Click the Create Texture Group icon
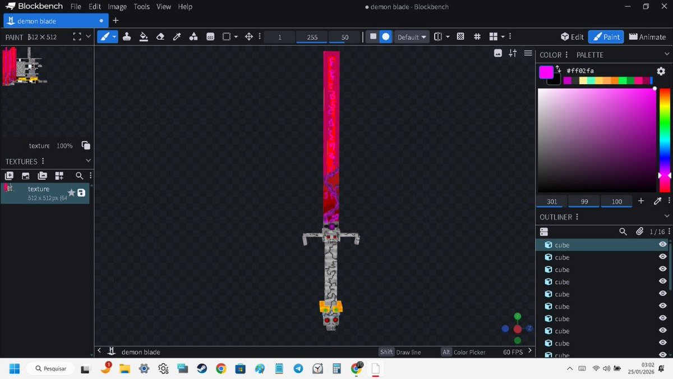This screenshot has height=379, width=673. [x=59, y=176]
